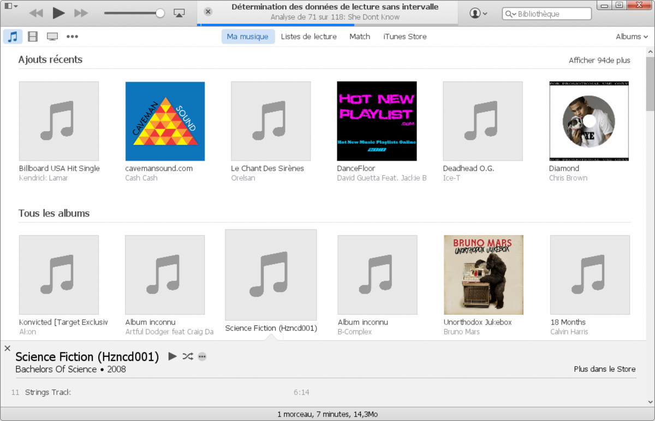Viewport: 655px width, 421px height.
Task: Click the Akon artist label
Action: click(x=27, y=332)
